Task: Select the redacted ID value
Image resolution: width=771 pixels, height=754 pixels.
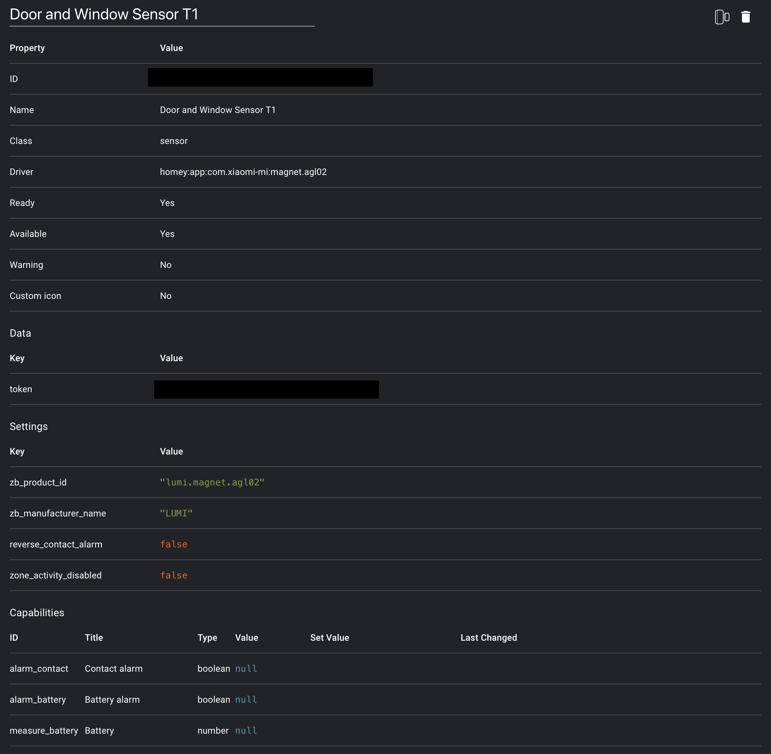Action: (260, 77)
